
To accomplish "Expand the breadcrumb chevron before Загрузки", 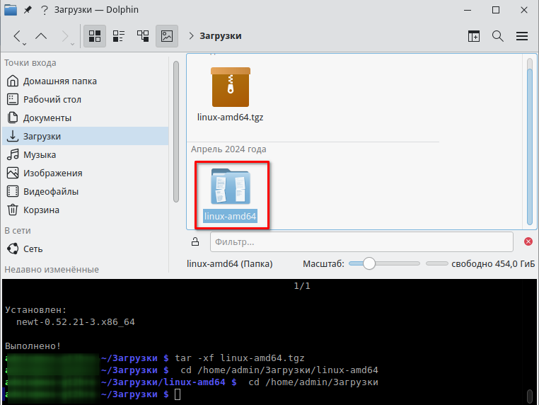I will pos(192,36).
